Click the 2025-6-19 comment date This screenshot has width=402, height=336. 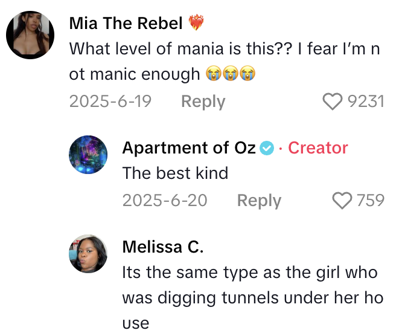(x=110, y=102)
